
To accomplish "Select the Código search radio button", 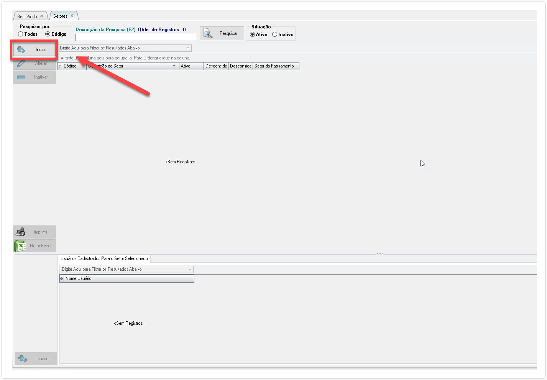I will 48,34.
